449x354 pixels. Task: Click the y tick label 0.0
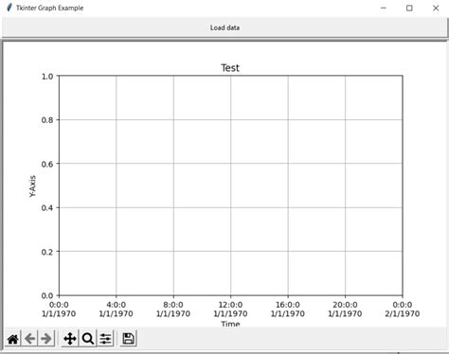(x=47, y=295)
